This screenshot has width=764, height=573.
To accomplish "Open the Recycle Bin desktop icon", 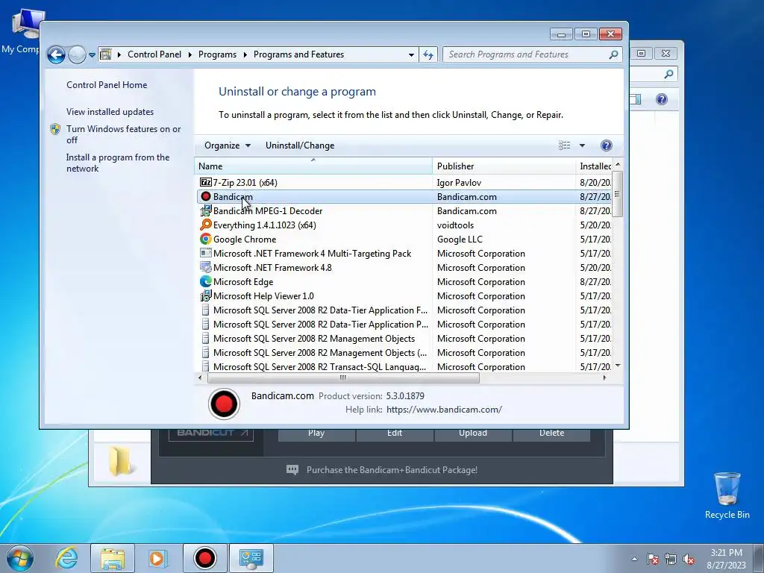I will click(727, 495).
